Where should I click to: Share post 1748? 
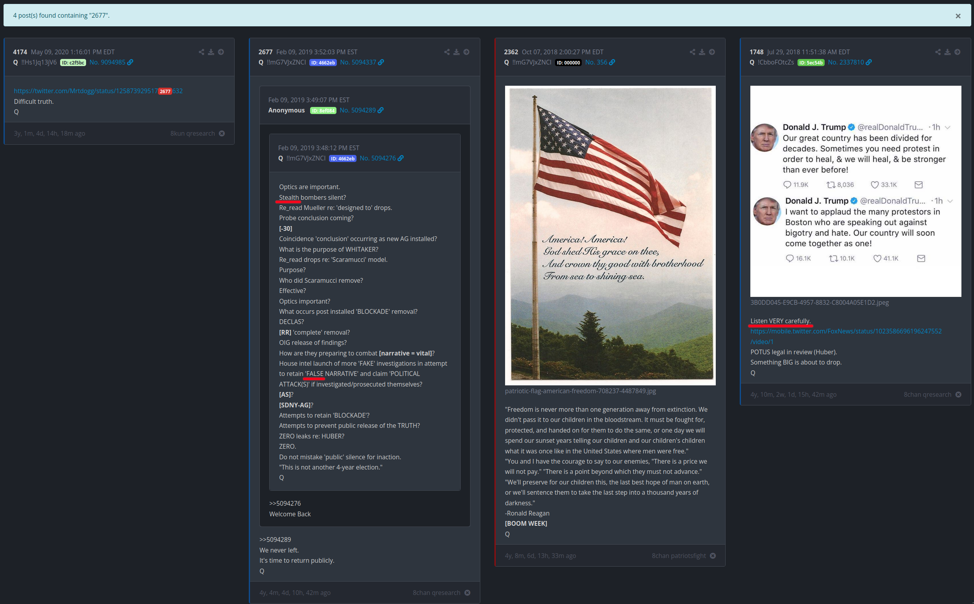point(938,52)
